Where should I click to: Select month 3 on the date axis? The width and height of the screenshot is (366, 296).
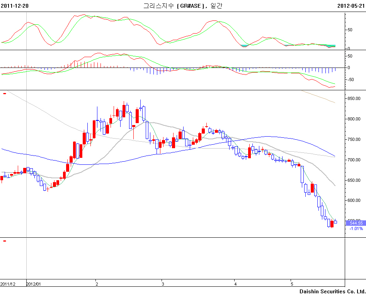point(163,284)
